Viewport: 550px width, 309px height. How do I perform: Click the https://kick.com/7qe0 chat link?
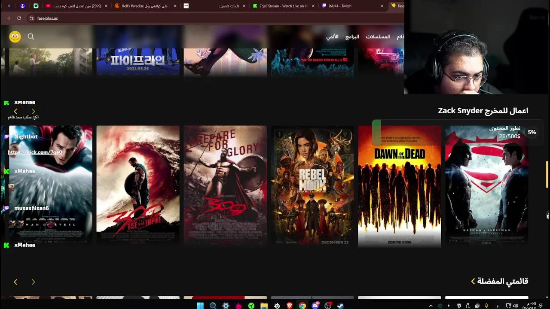35,152
